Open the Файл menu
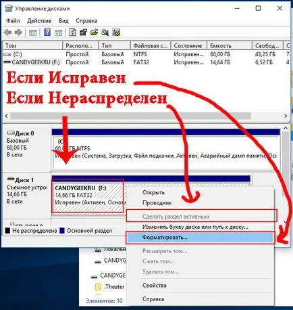293x310 pixels. 13,21
